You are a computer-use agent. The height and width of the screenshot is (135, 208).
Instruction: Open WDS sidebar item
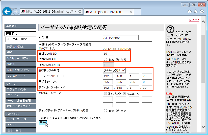pos(21,64)
